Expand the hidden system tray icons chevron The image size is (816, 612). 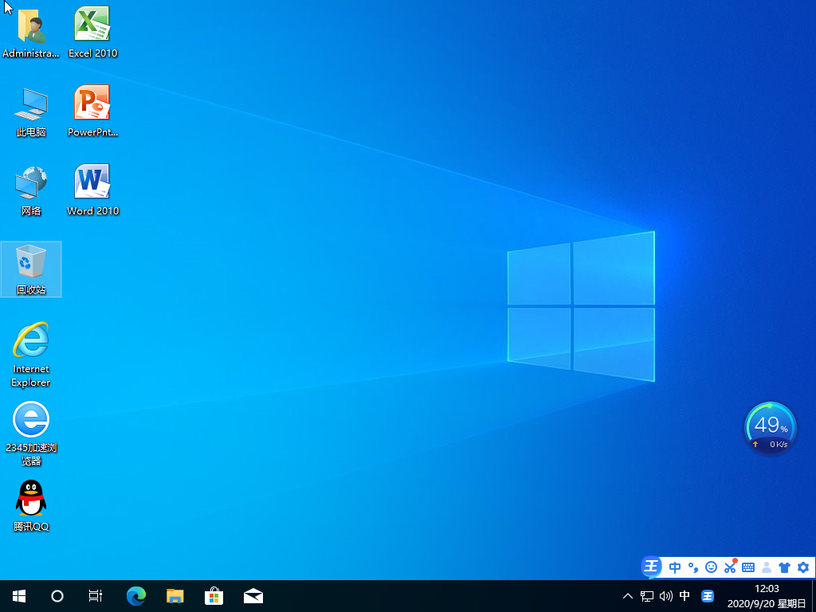pyautogui.click(x=628, y=596)
